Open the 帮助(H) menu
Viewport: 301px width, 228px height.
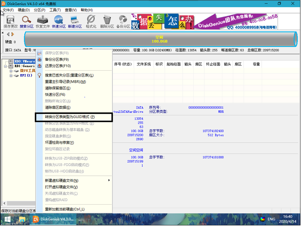click(x=87, y=10)
